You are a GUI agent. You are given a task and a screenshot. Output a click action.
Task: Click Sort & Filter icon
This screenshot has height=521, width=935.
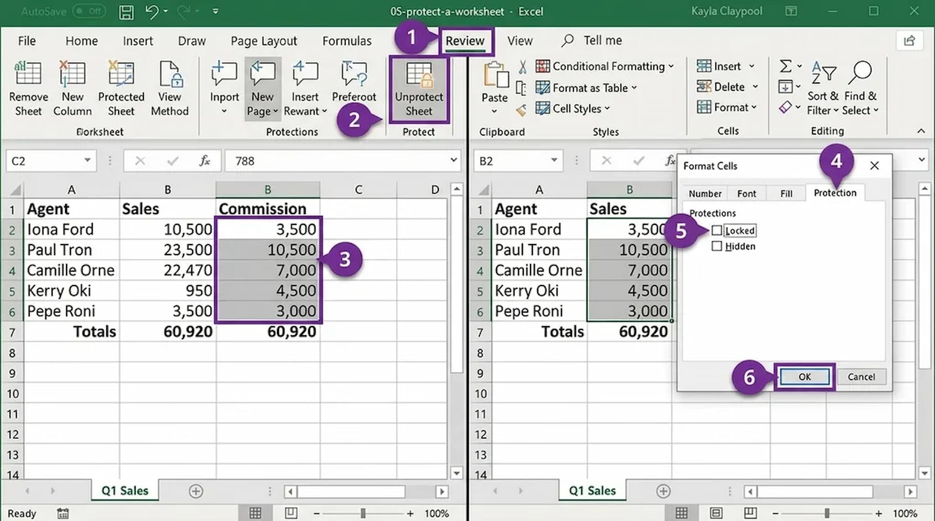click(823, 72)
